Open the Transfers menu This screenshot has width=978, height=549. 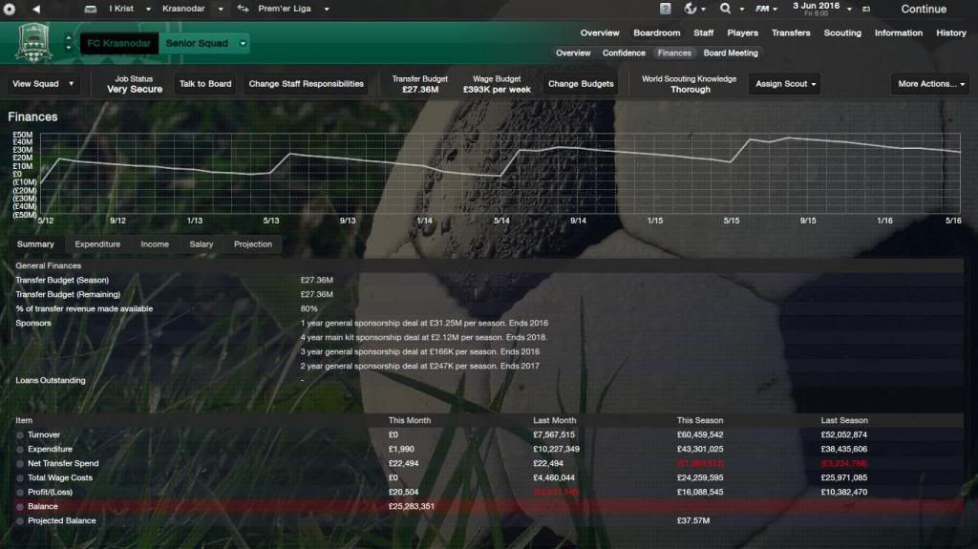tap(791, 32)
